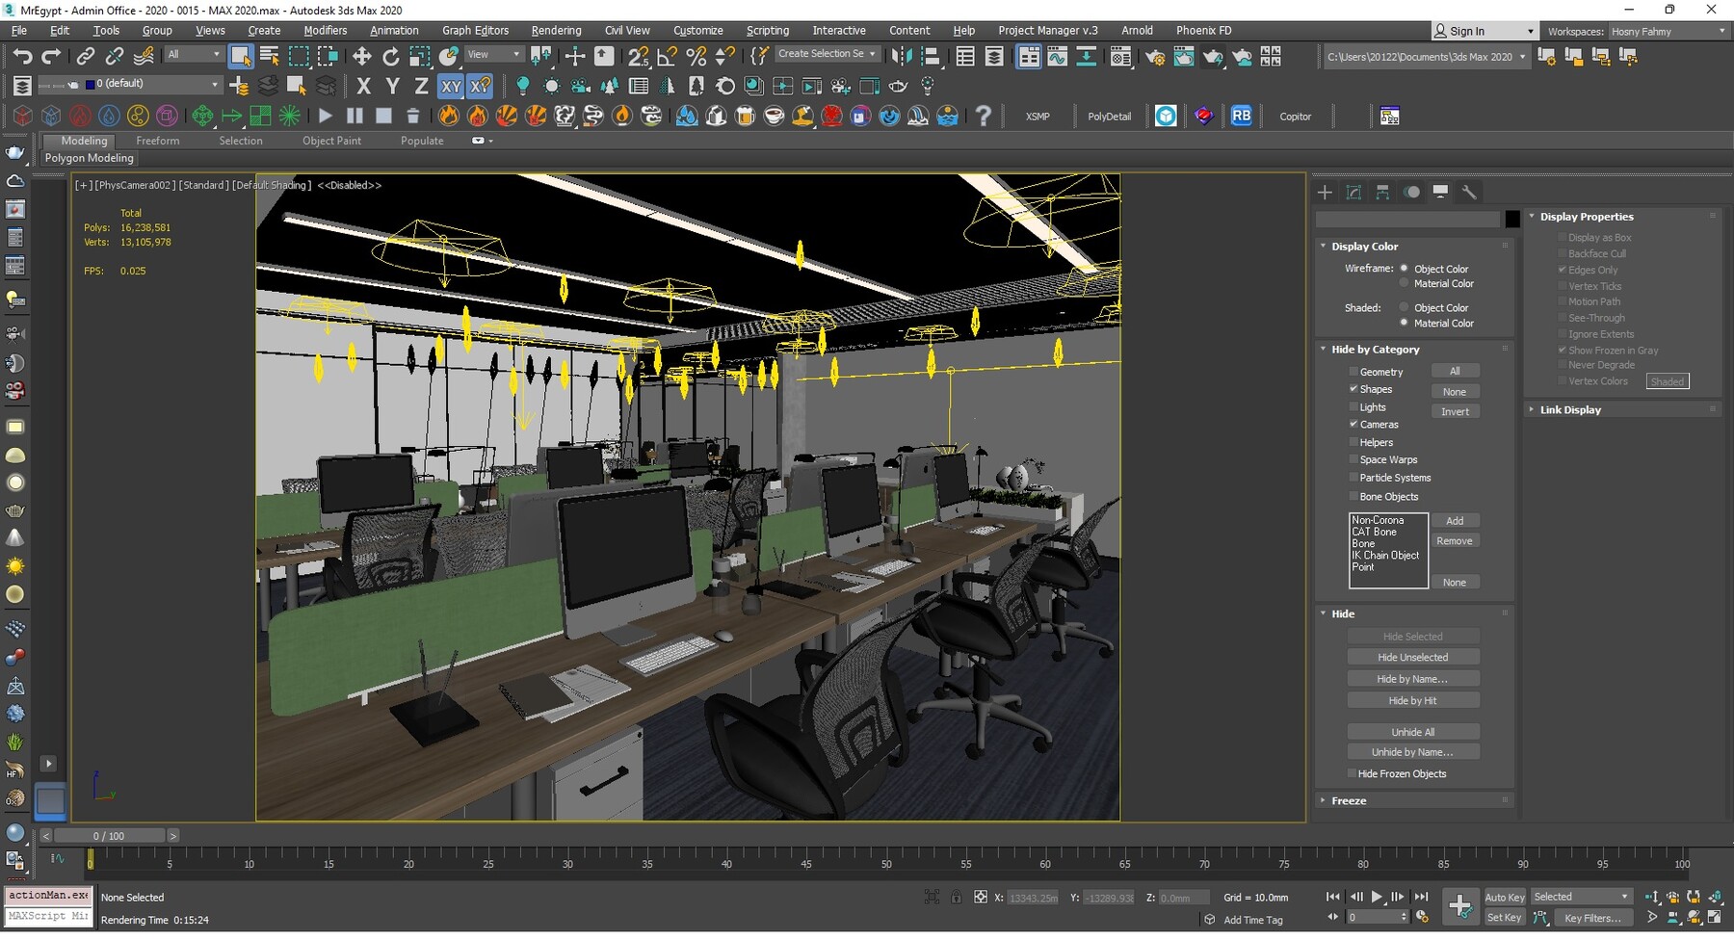The height and width of the screenshot is (939, 1734).
Task: Click the X coordinate input field
Action: (1034, 898)
